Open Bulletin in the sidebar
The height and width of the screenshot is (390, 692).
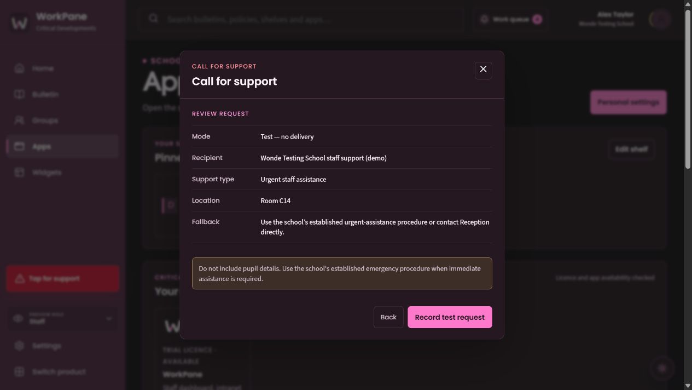62,94
